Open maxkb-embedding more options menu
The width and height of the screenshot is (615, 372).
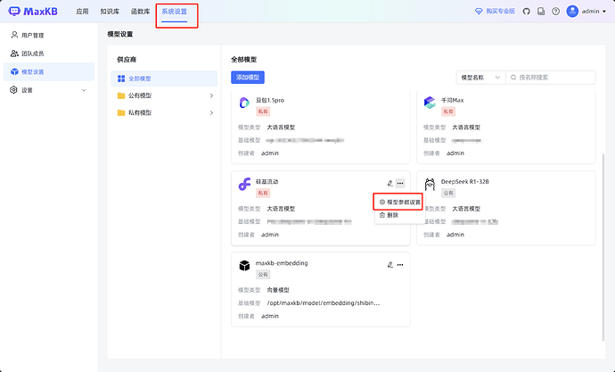click(x=400, y=265)
